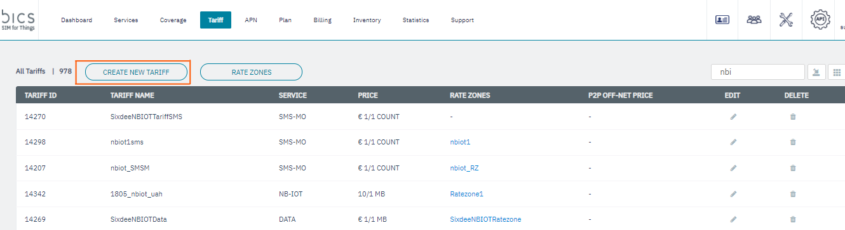Screen dimensions: 845x230
Task: Open the contact card icon in header
Action: pos(722,20)
